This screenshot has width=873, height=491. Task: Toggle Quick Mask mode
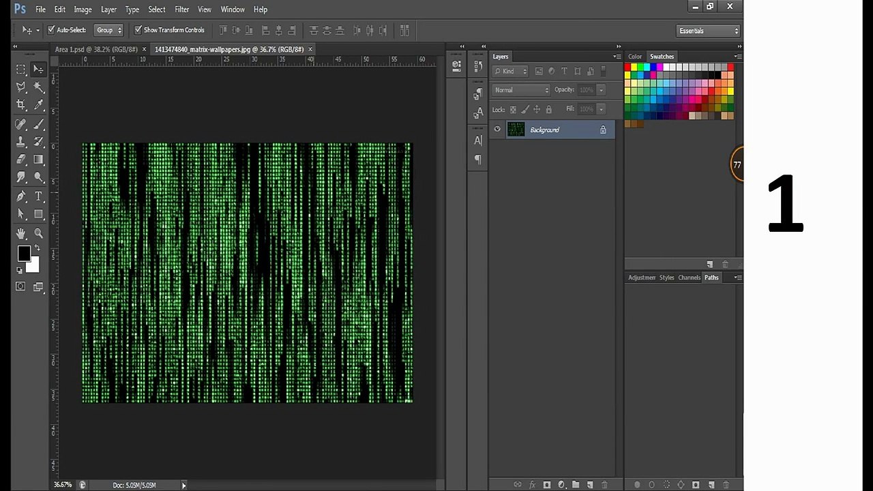pyautogui.click(x=20, y=286)
